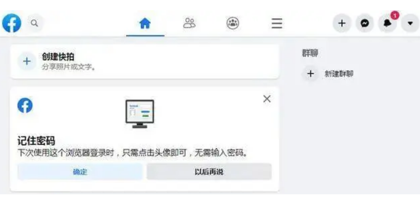Click the computer monitor illustration
Image resolution: width=420 pixels, height=201 pixels.
point(140,113)
